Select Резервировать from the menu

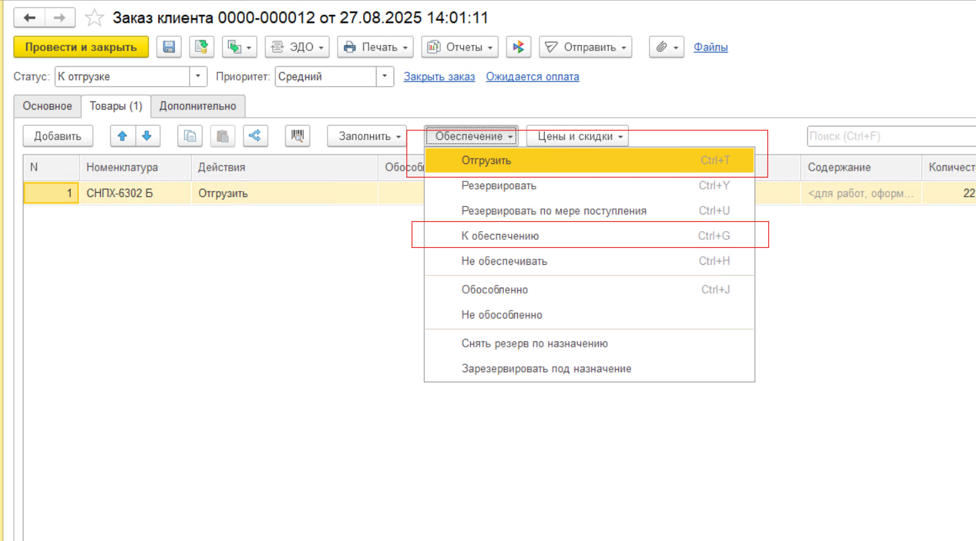tap(498, 185)
